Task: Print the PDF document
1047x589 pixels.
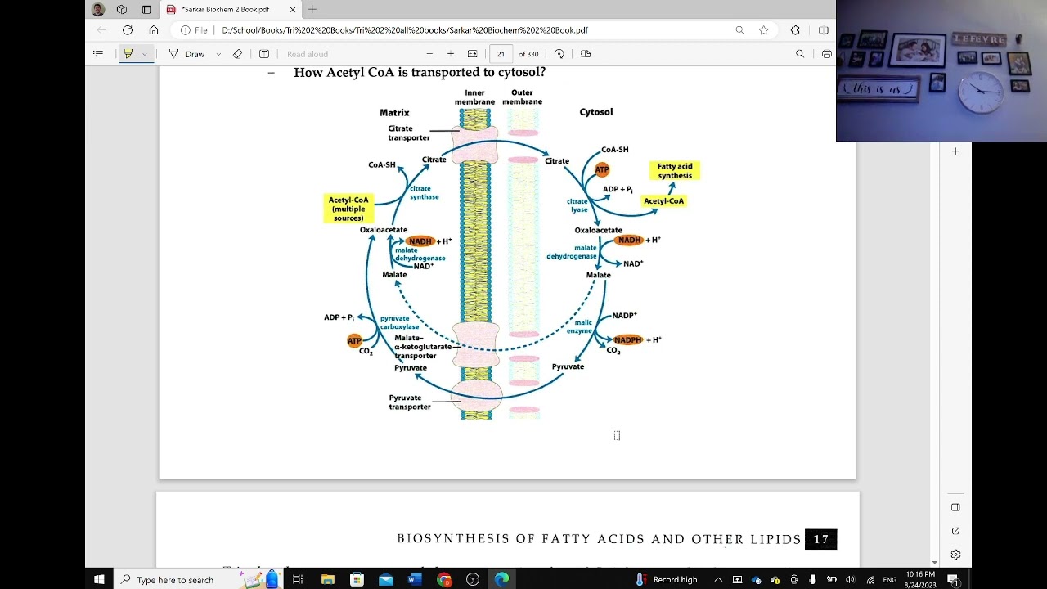Action: click(x=826, y=54)
